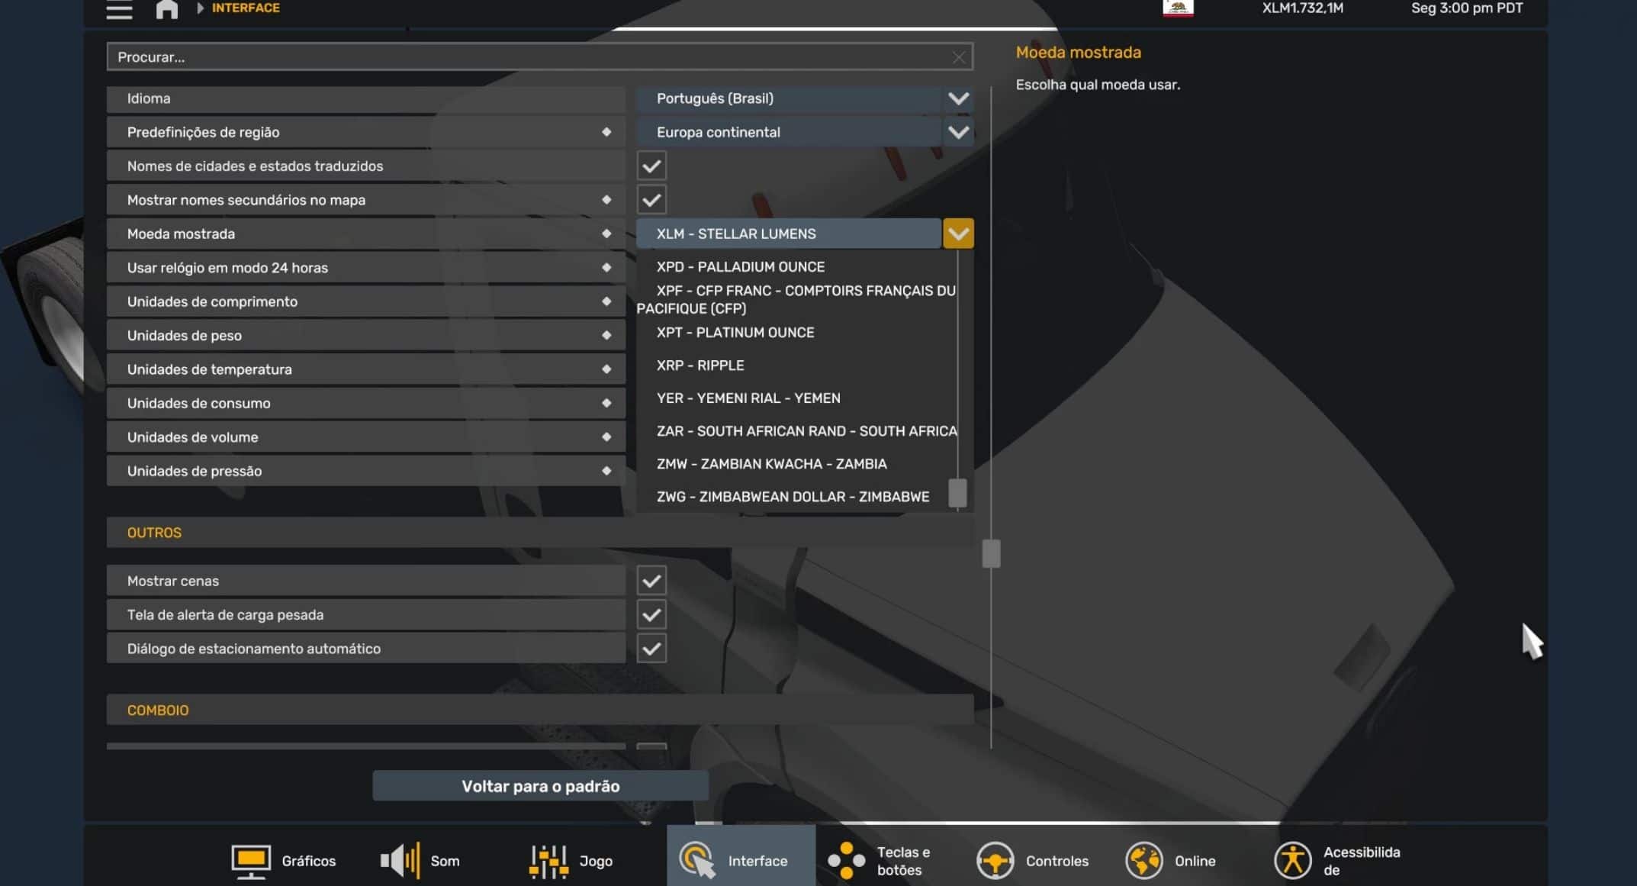Disable Tela de alerta de carga pesada
1637x886 pixels.
(x=651, y=614)
